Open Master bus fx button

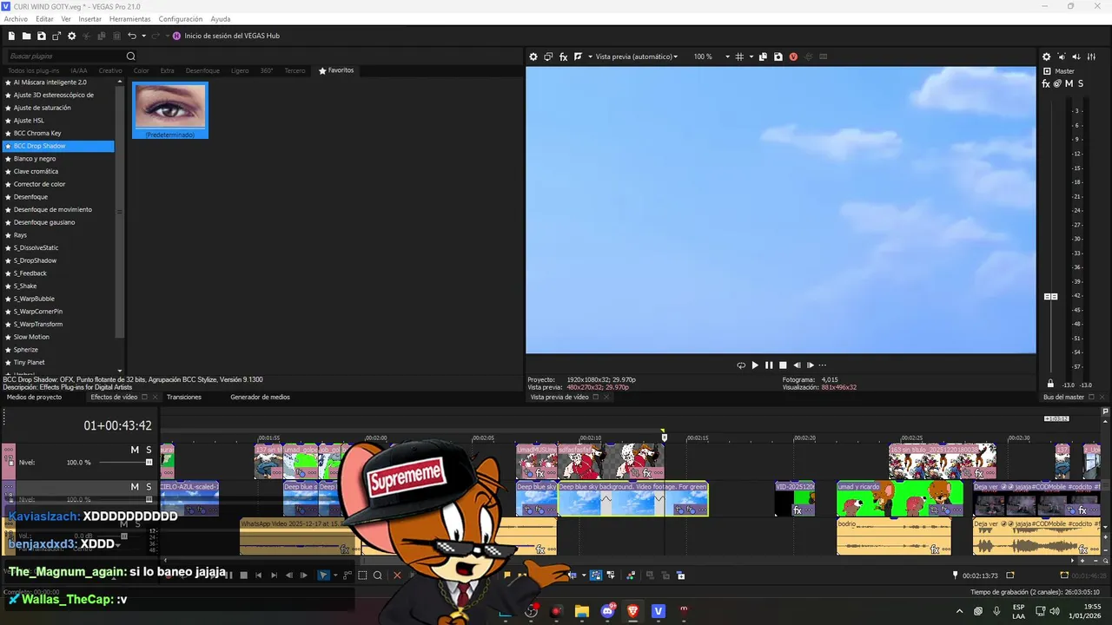[1046, 83]
